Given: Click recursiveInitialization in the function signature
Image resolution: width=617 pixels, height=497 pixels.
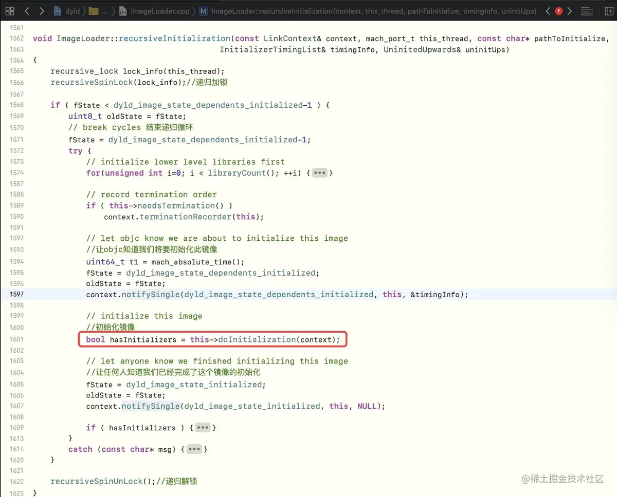Looking at the screenshot, I should tap(175, 39).
